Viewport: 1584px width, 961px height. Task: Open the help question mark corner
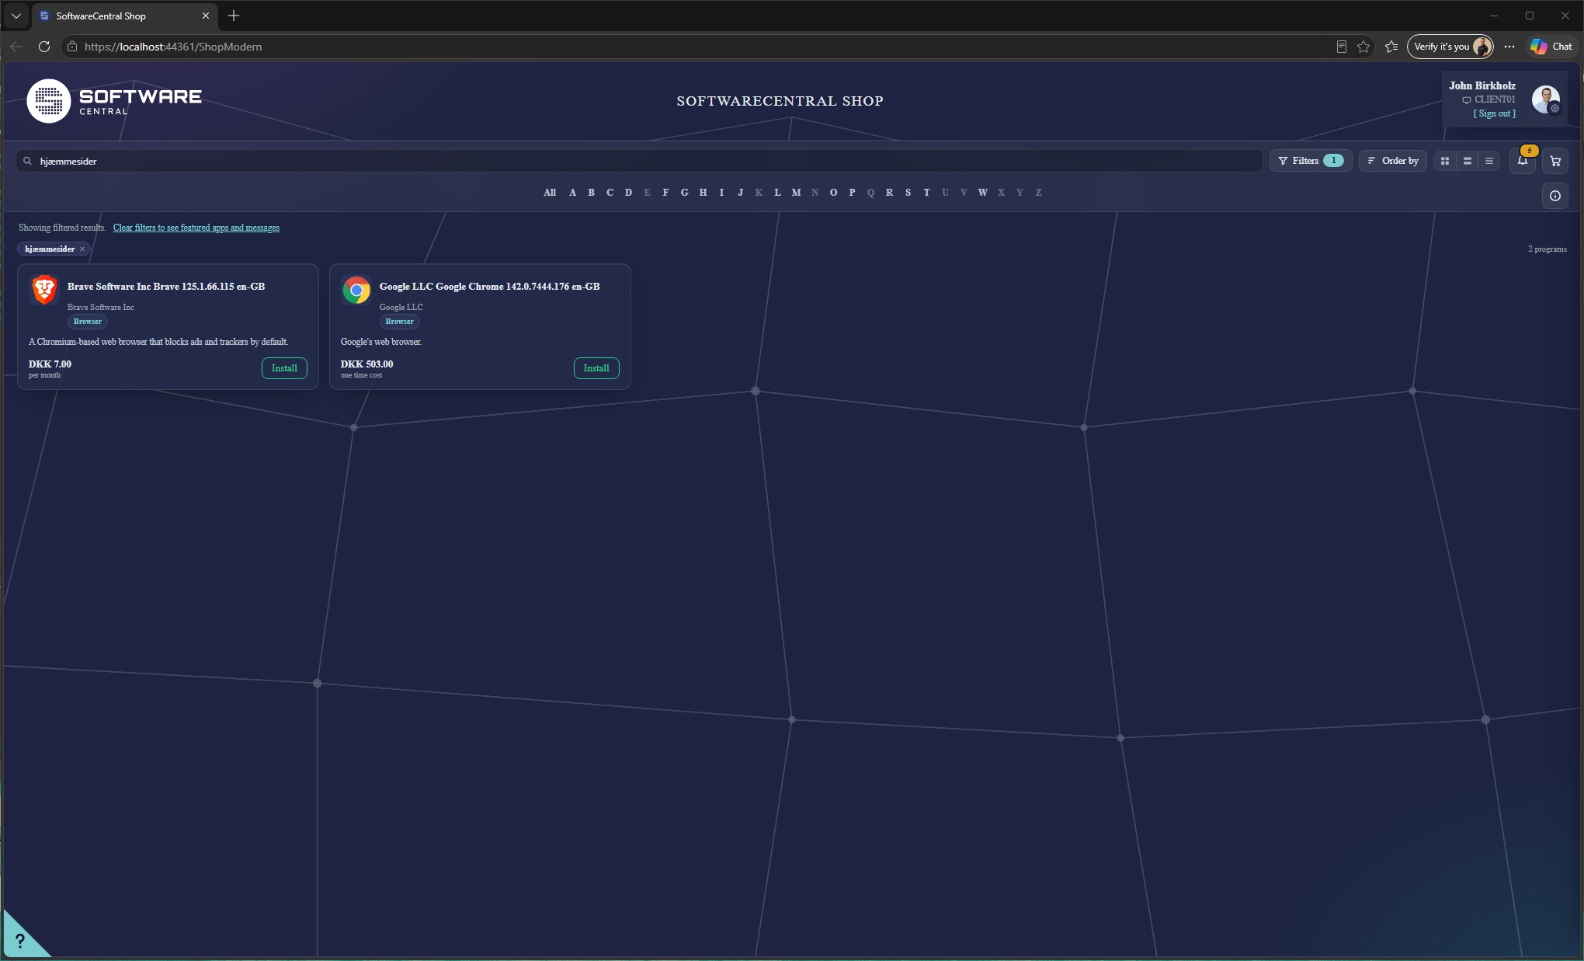point(20,940)
